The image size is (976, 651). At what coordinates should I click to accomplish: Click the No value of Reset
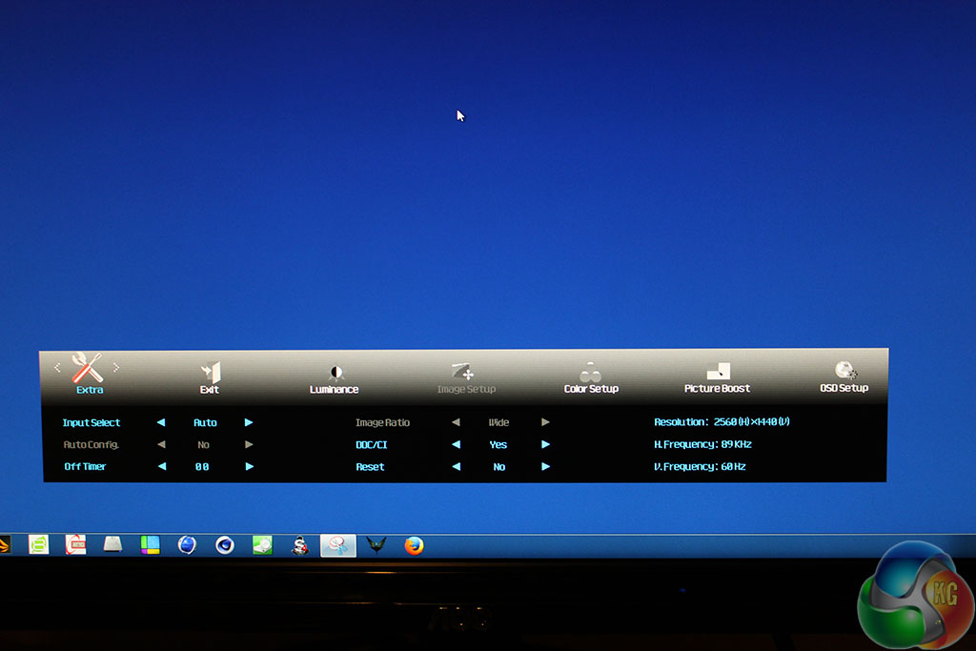(x=499, y=467)
